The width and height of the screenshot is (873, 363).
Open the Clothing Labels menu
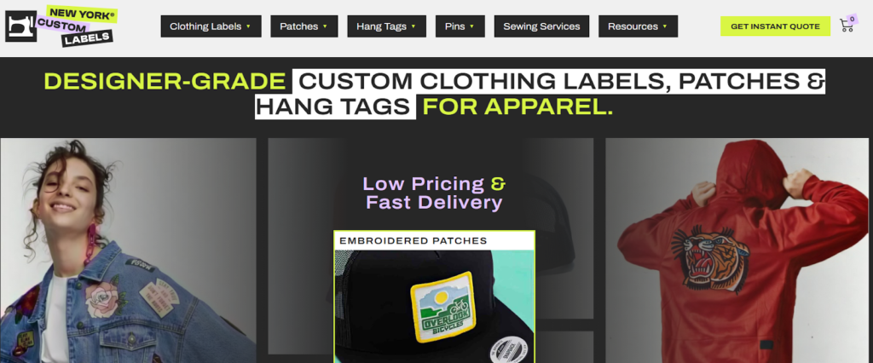[x=211, y=26]
